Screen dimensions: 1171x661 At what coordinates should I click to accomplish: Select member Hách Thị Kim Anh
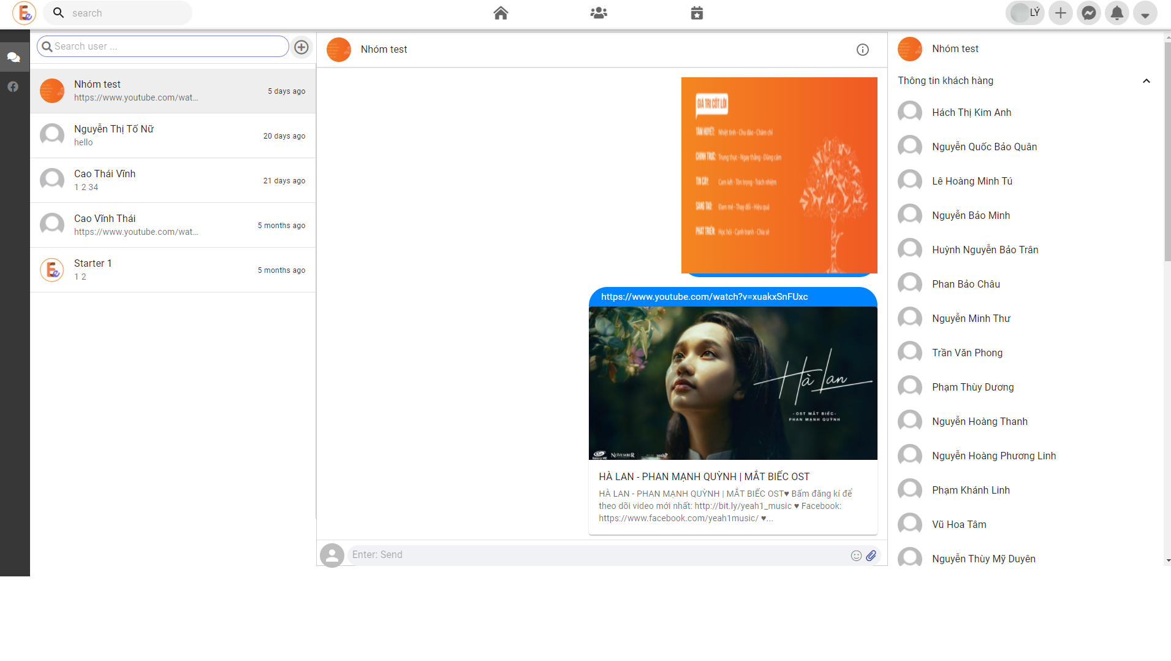coord(1026,112)
